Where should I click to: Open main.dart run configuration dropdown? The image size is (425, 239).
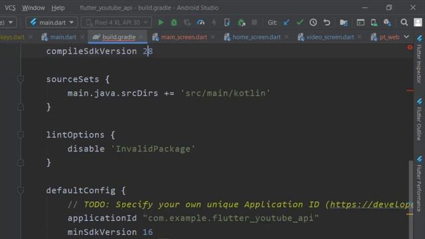(x=52, y=23)
